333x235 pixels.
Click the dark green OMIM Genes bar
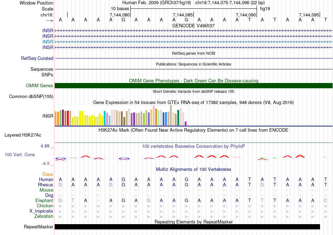click(193, 86)
